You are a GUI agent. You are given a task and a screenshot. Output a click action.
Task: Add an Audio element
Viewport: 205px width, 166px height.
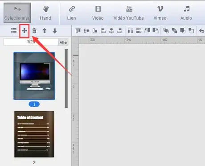click(186, 13)
